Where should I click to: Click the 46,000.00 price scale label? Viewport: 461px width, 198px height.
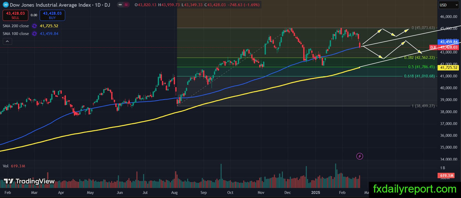(x=449, y=17)
